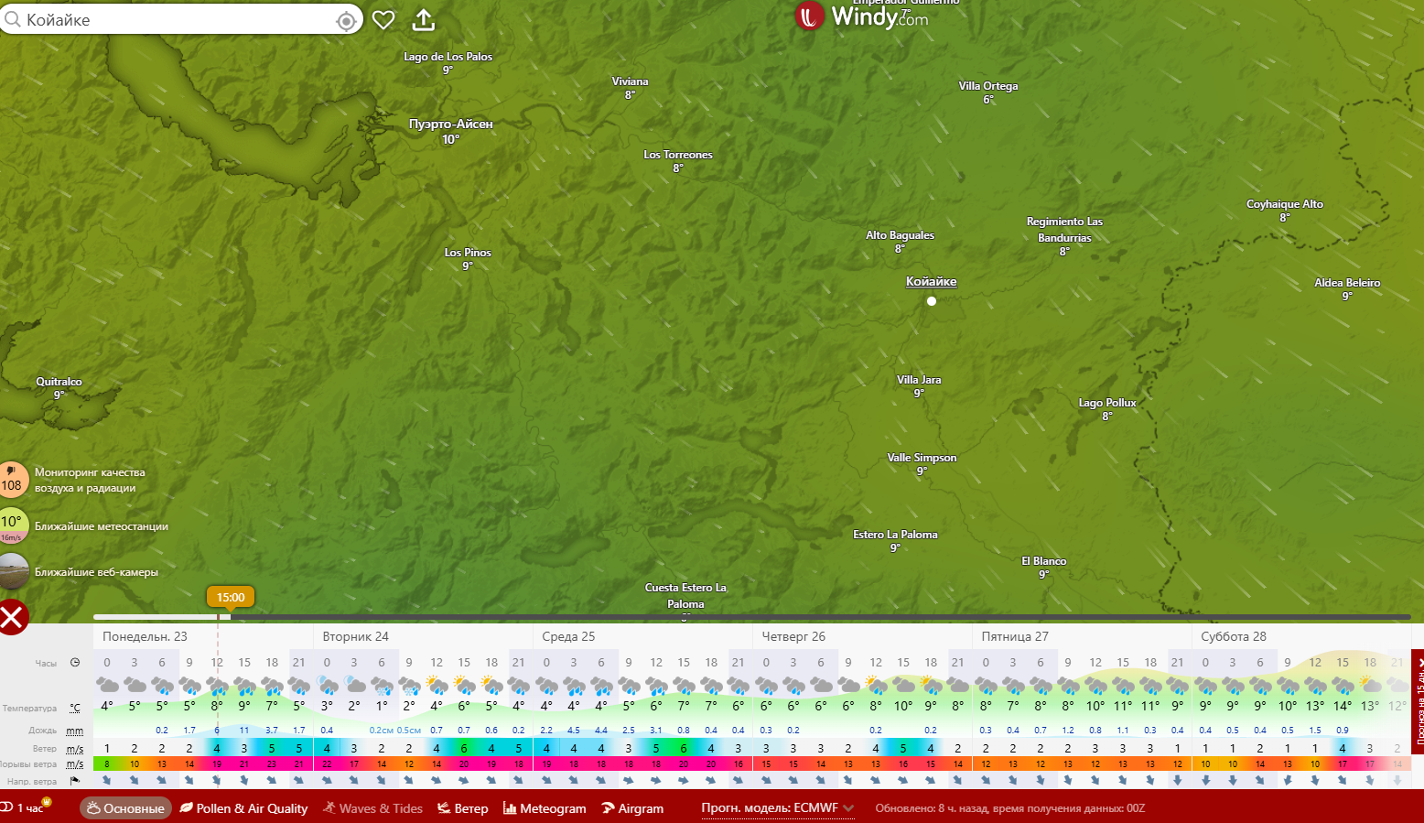
Task: Expand the 15-day forecast side tab
Action: click(1419, 700)
